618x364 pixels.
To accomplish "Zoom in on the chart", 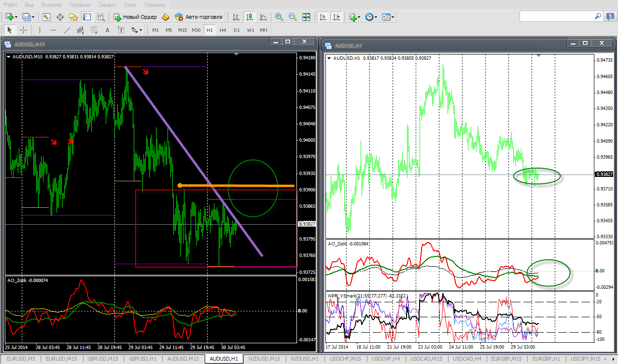I will [279, 17].
